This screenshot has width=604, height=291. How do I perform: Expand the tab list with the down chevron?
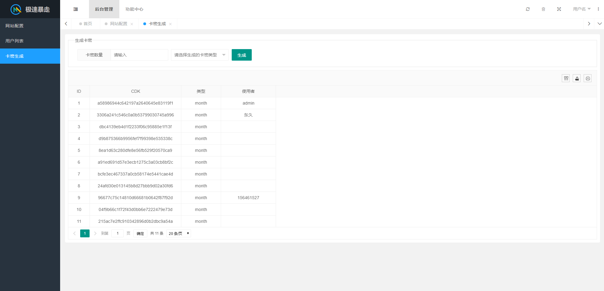(600, 24)
